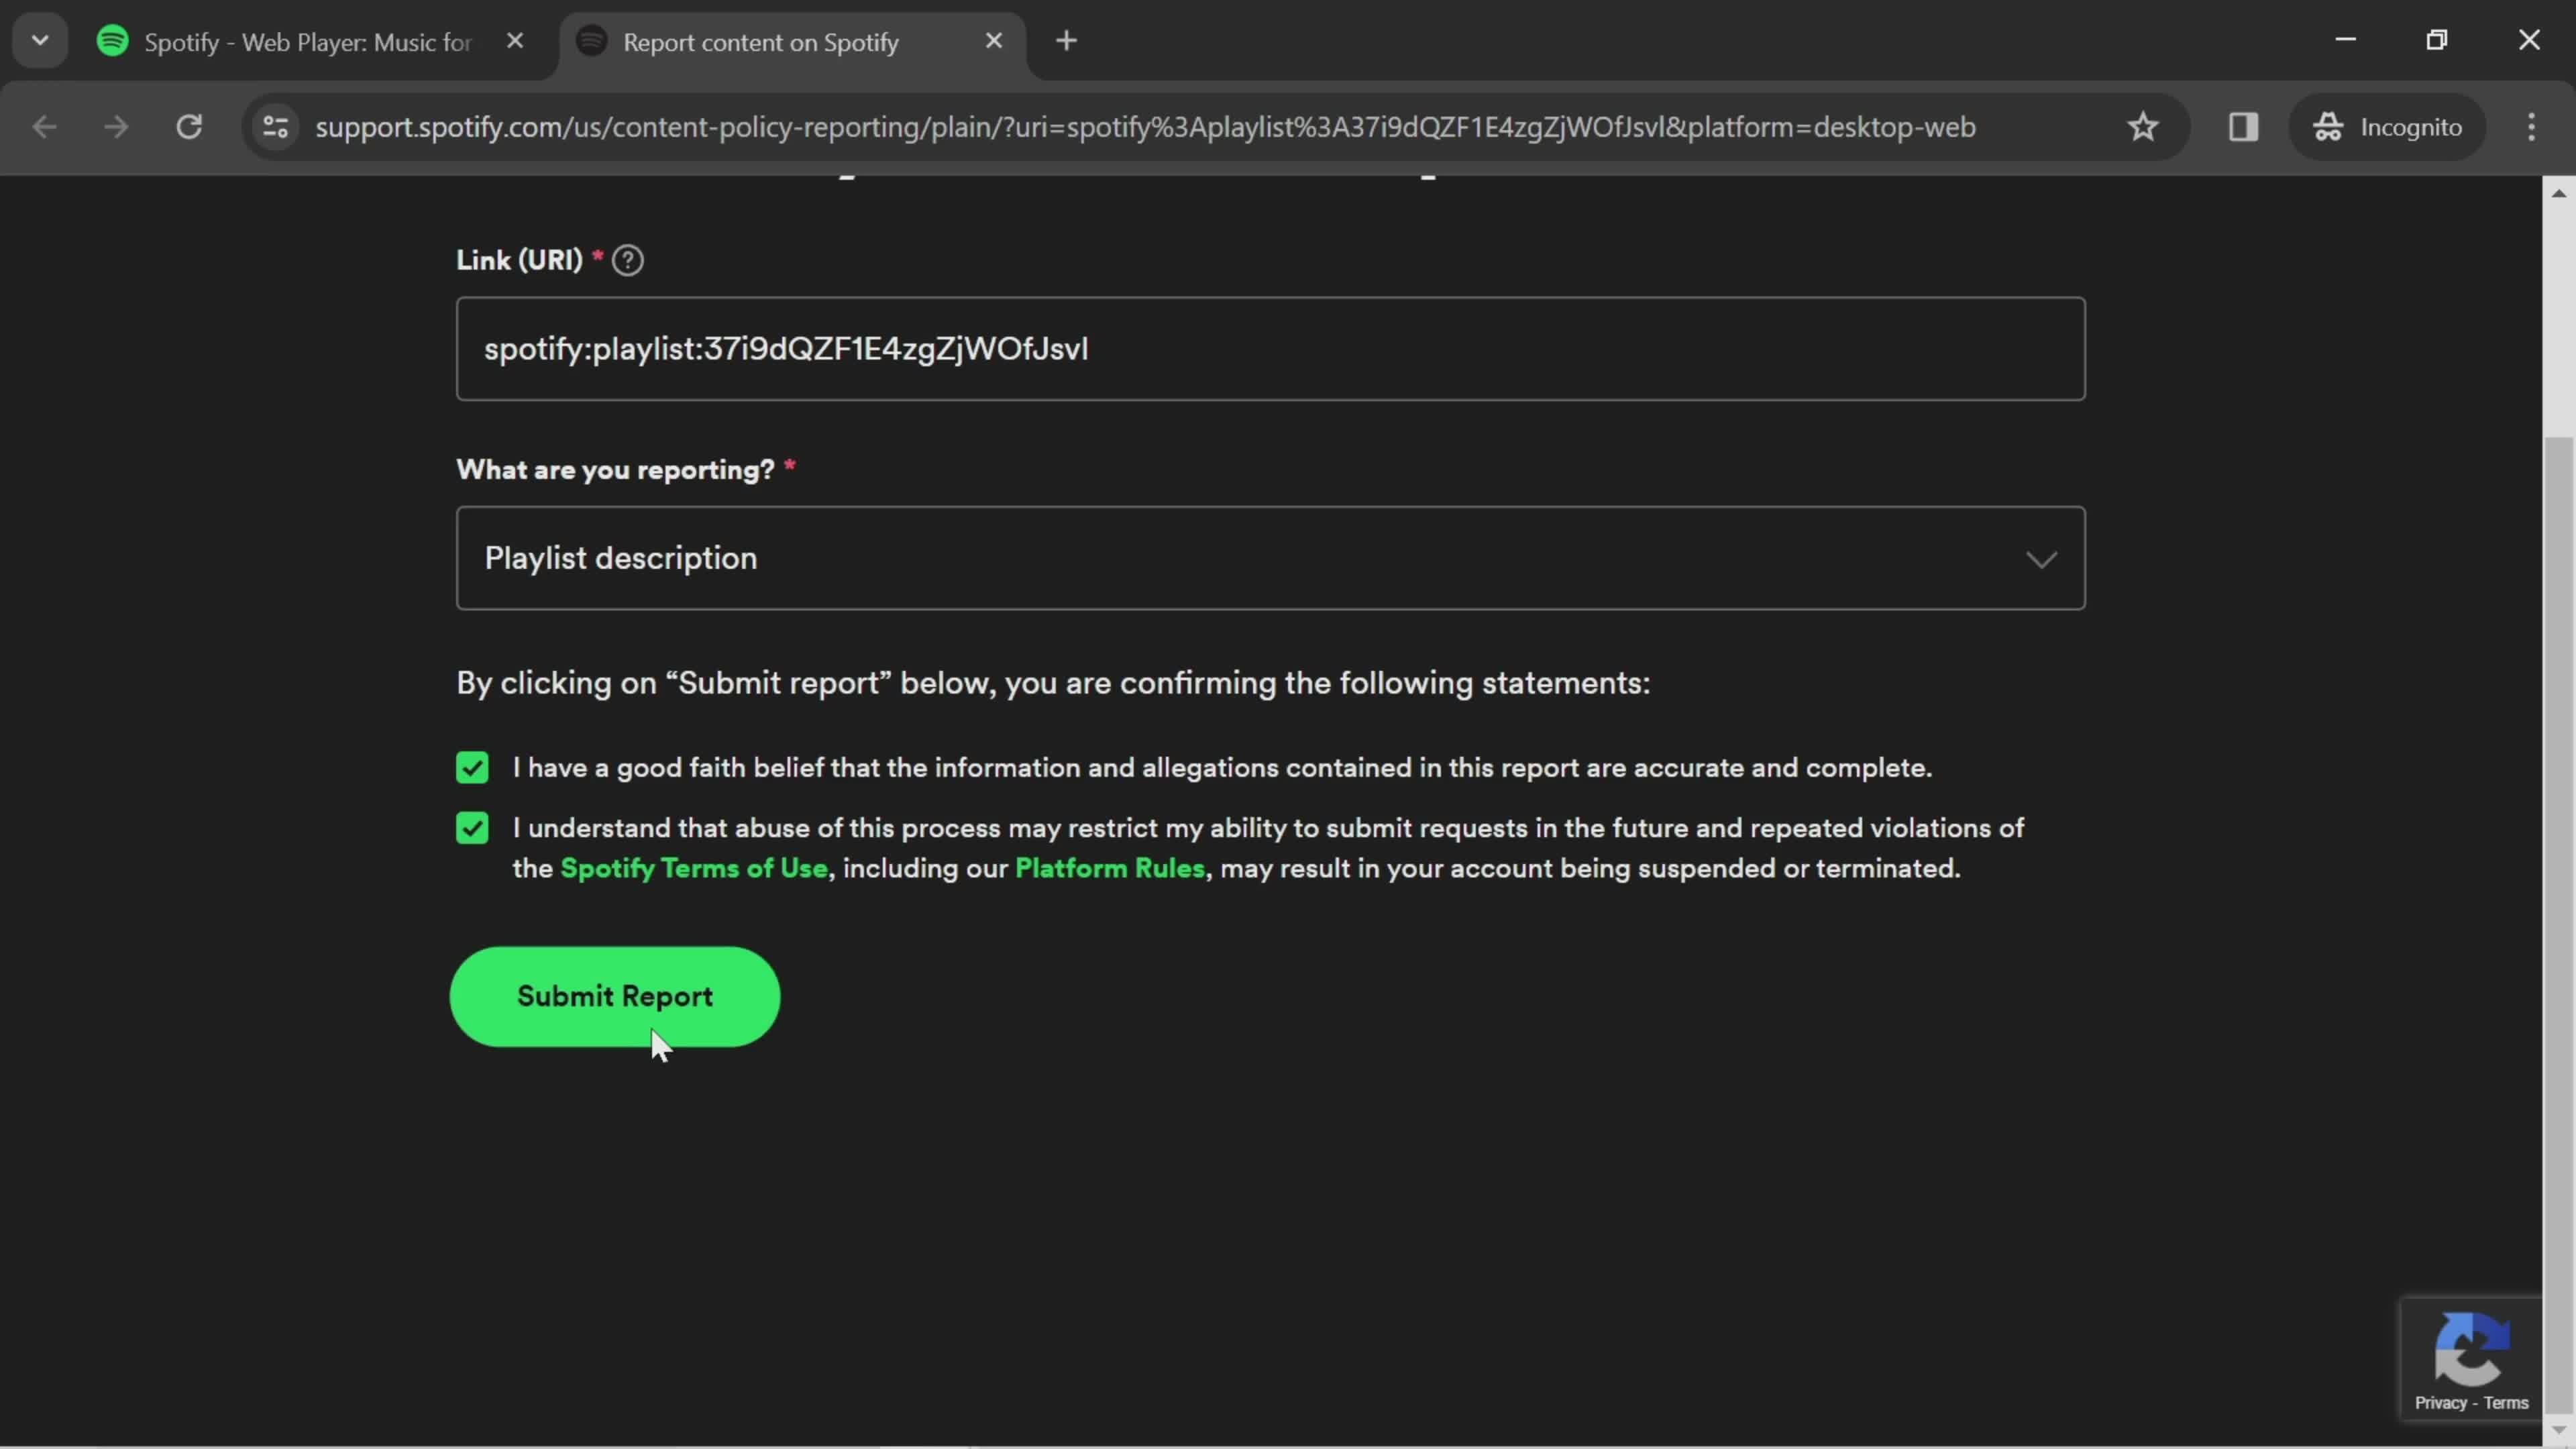Click the good faith belief statement text

click(1222, 768)
